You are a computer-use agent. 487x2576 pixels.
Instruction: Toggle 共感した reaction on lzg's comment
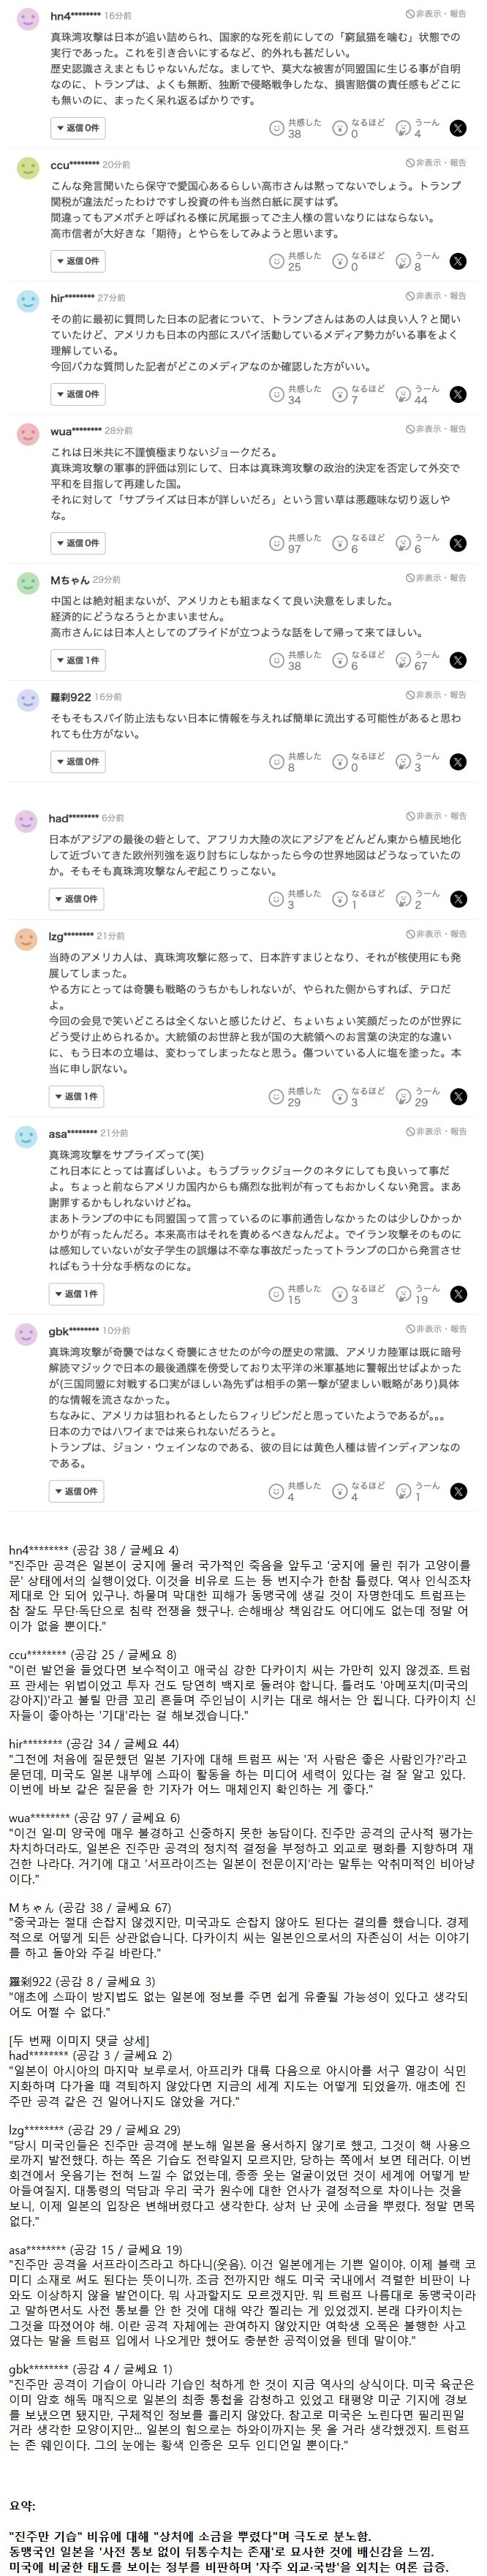(x=276, y=1097)
